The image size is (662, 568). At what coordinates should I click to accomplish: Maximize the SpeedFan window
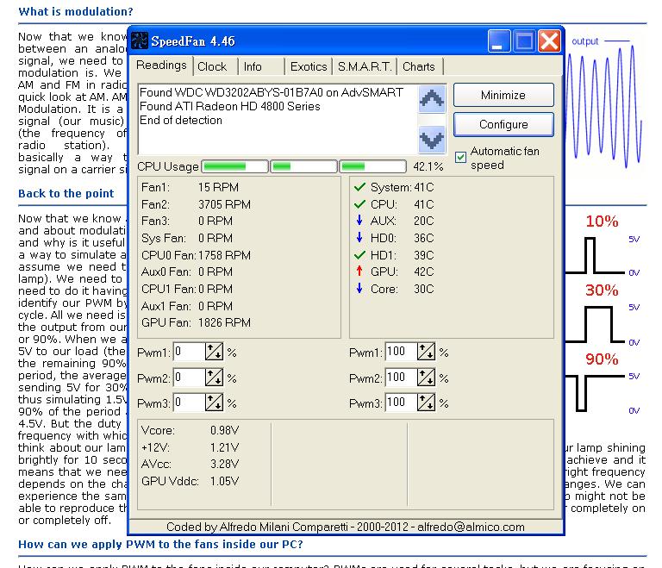point(524,41)
